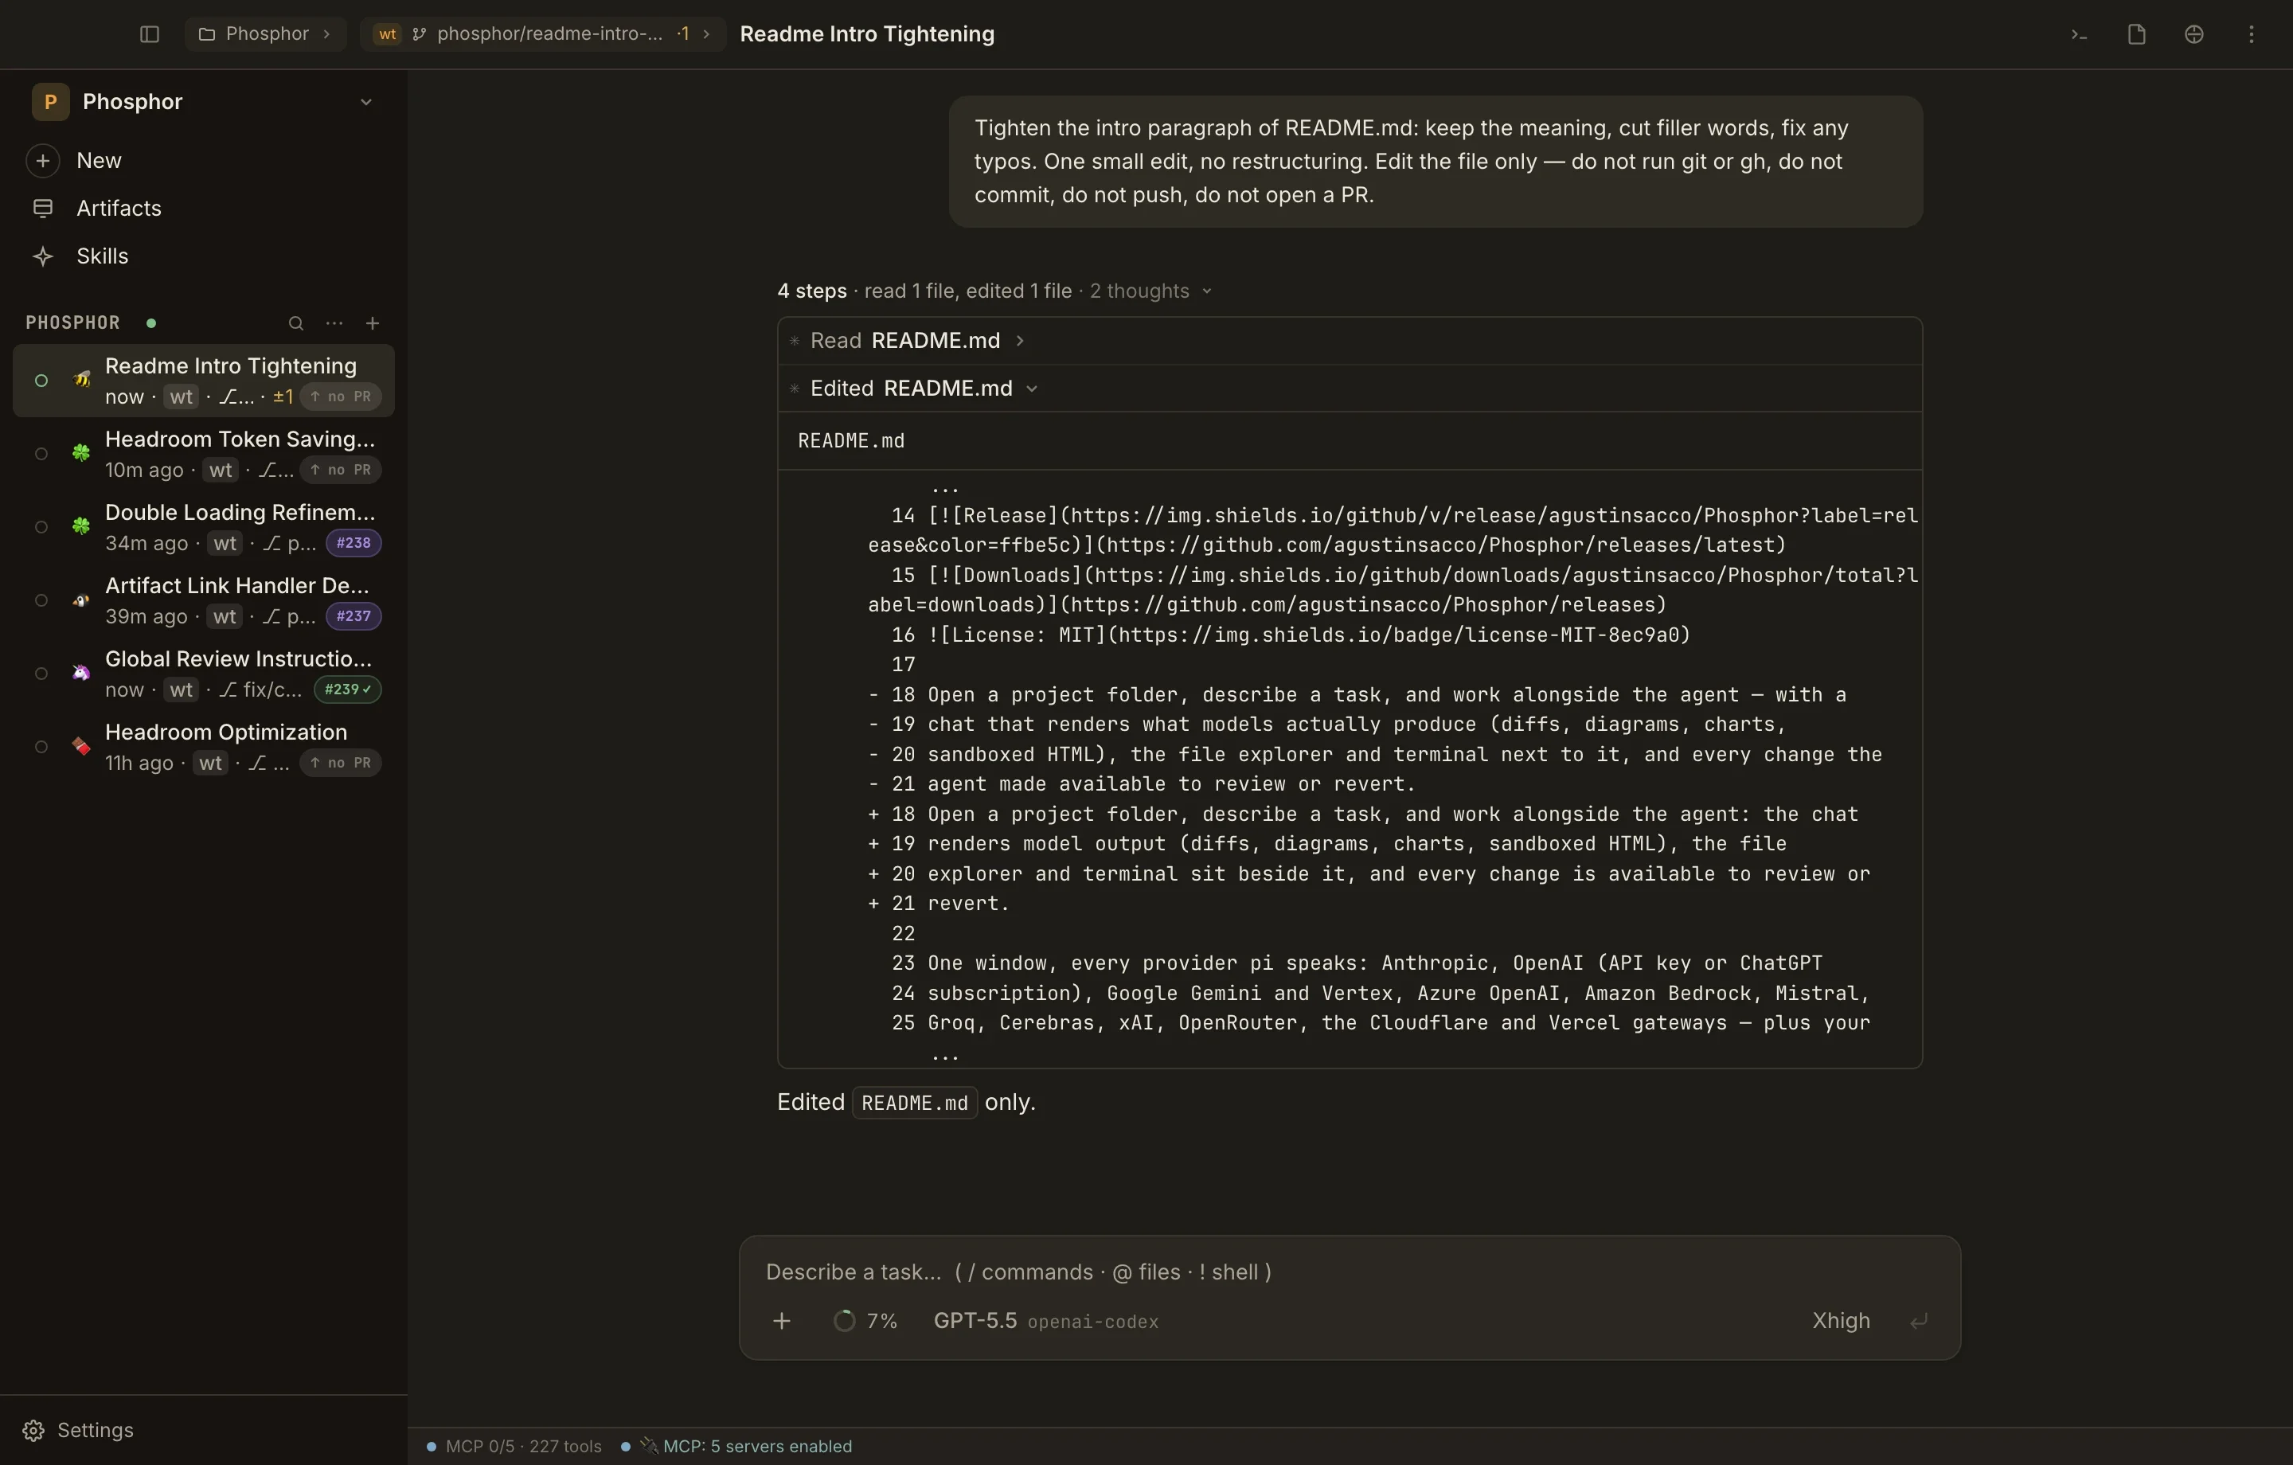Open the terminal icon in top bar
Image resolution: width=2293 pixels, height=1465 pixels.
click(x=2079, y=34)
